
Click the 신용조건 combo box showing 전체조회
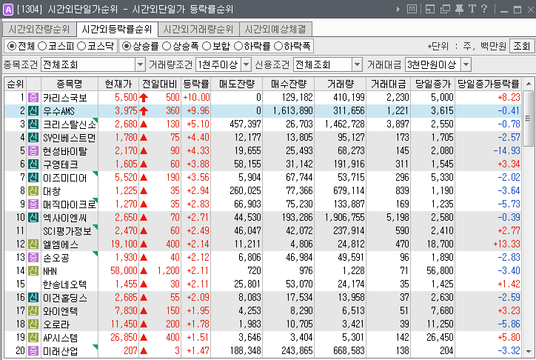click(x=327, y=64)
